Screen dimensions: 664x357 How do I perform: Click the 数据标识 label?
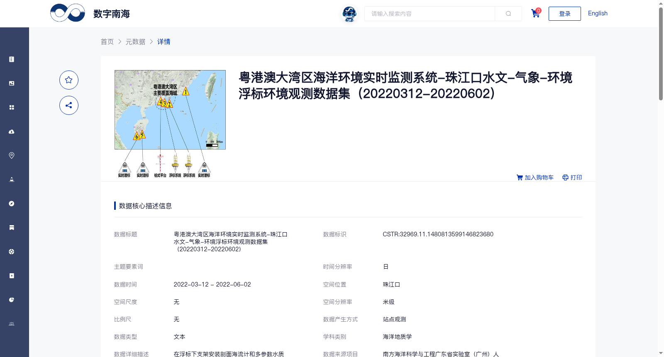[334, 234]
